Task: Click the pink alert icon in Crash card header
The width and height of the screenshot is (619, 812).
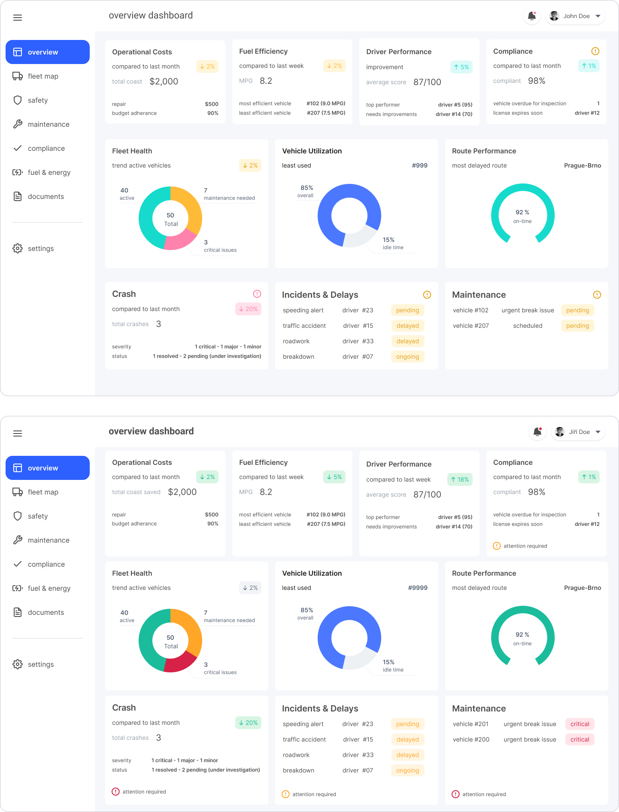Action: pos(257,294)
